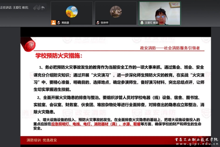220x147 pixels.
Task: Click the 王爱红 教官 name label
Action: point(152,23)
